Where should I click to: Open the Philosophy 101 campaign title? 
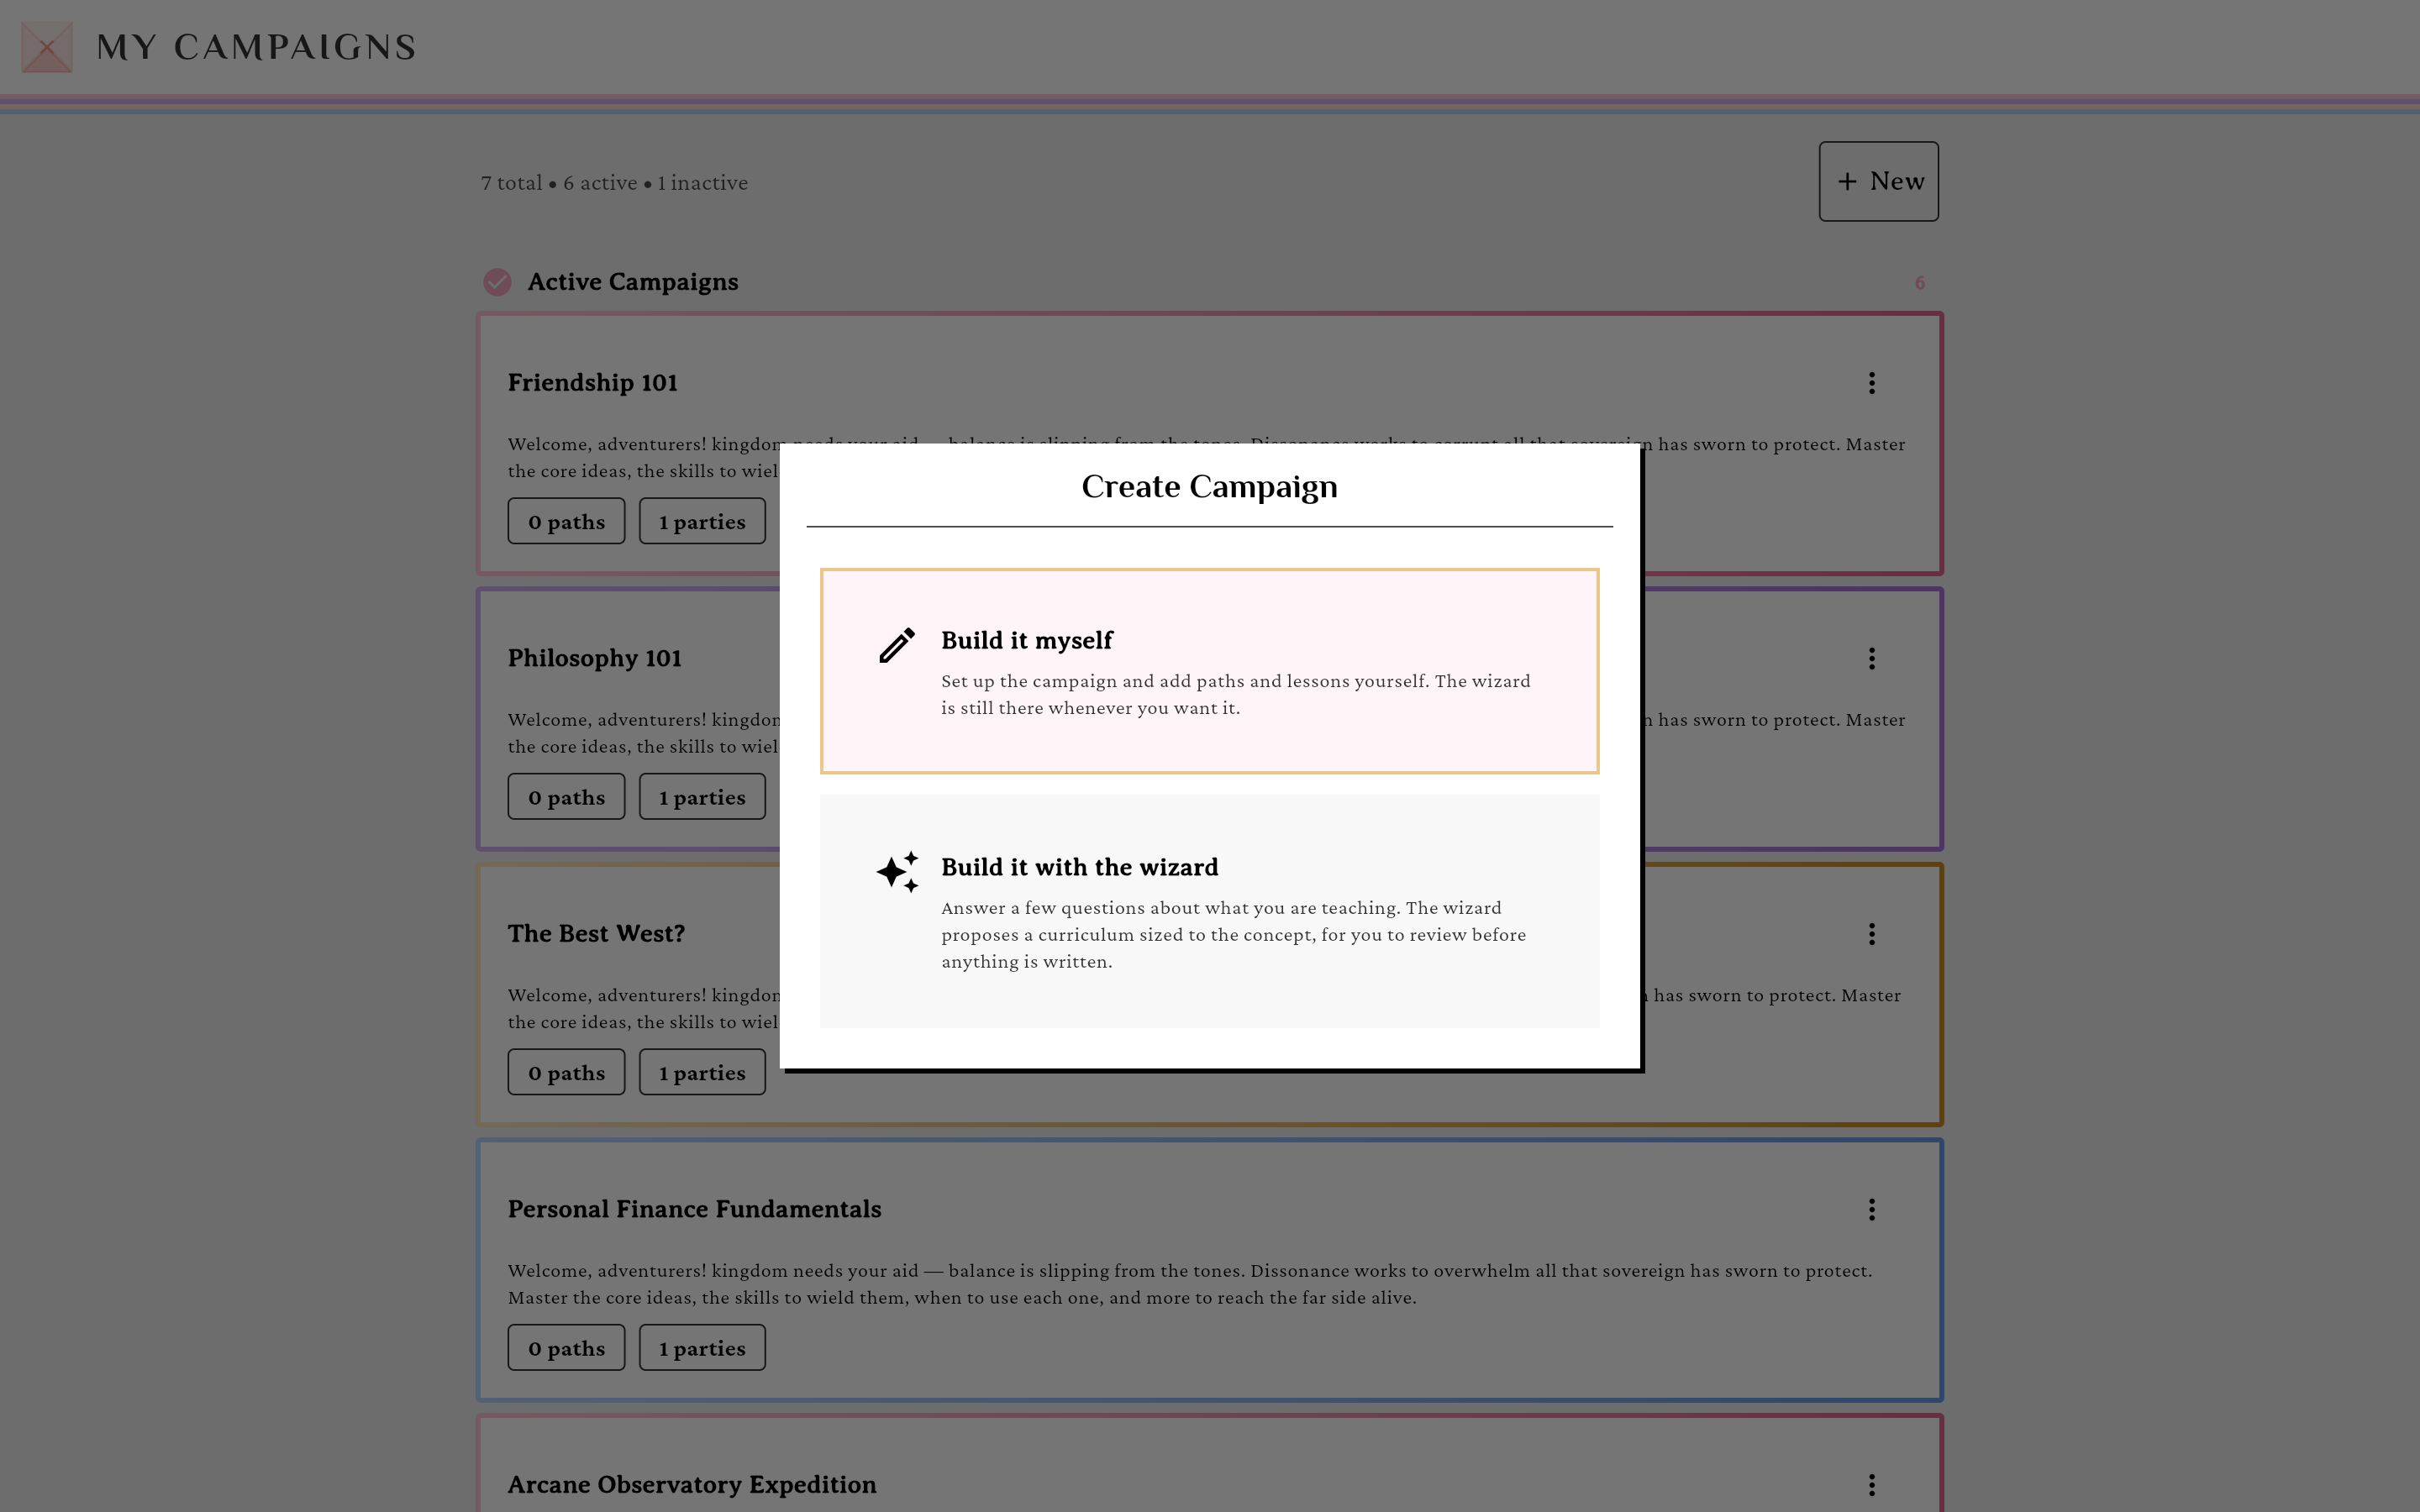(x=595, y=658)
